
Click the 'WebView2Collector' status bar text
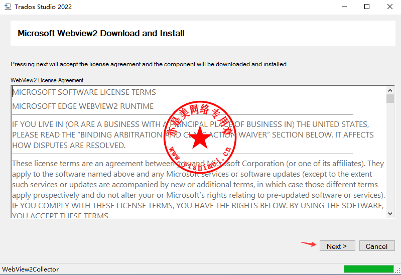point(31,269)
